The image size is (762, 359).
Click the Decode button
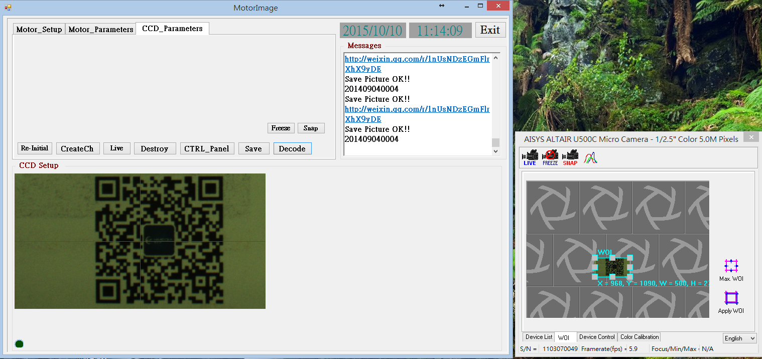(x=292, y=148)
